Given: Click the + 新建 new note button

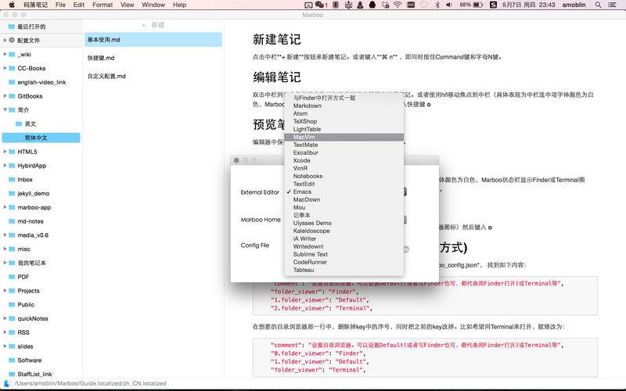Looking at the screenshot, I should [x=153, y=25].
